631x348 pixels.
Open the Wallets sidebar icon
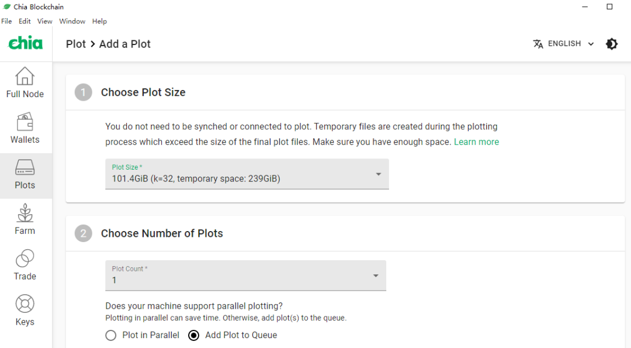click(x=25, y=122)
